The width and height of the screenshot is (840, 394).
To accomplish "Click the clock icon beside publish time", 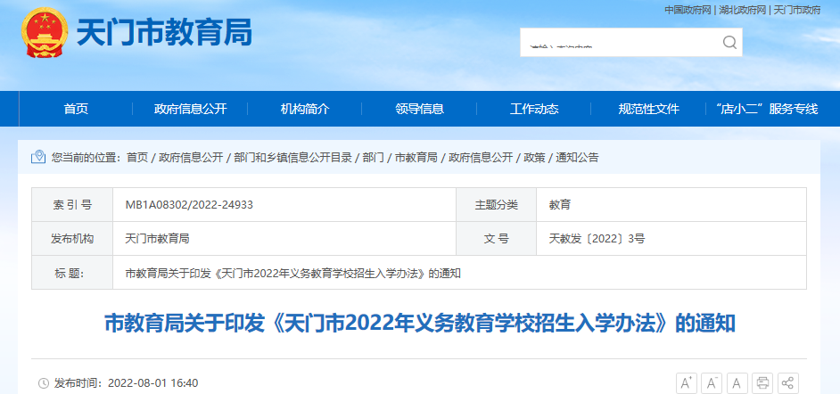I will [44, 383].
